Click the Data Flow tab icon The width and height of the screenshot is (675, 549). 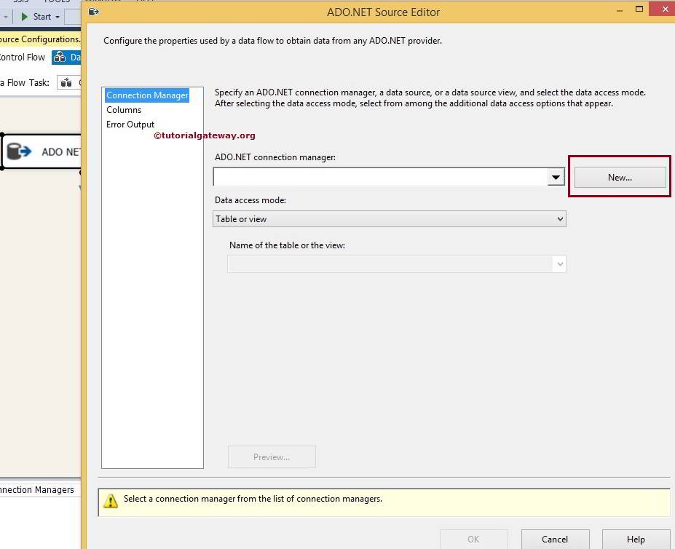60,58
